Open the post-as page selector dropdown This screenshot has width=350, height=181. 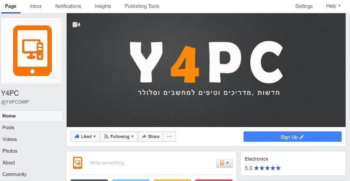[x=224, y=163]
